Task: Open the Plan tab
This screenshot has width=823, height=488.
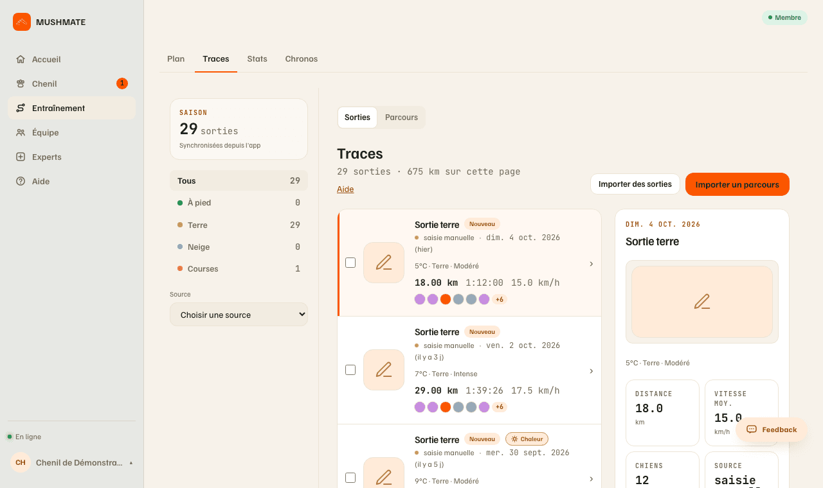Action: click(176, 59)
